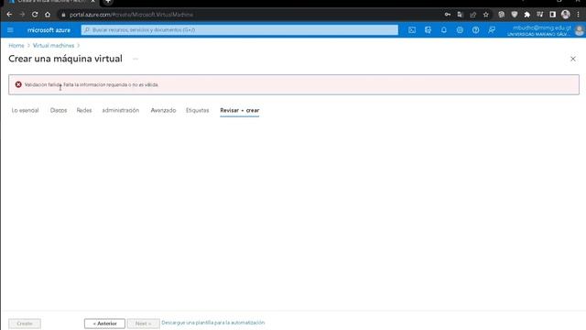Screen dimensions: 586x330
Task: Click the validation failed error icon
Action: pos(18,84)
